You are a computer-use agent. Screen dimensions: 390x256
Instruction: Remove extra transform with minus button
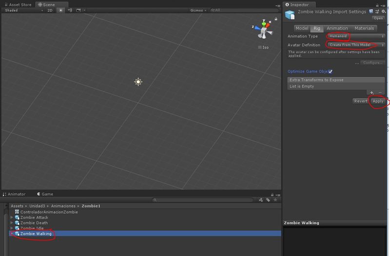pyautogui.click(x=380, y=92)
